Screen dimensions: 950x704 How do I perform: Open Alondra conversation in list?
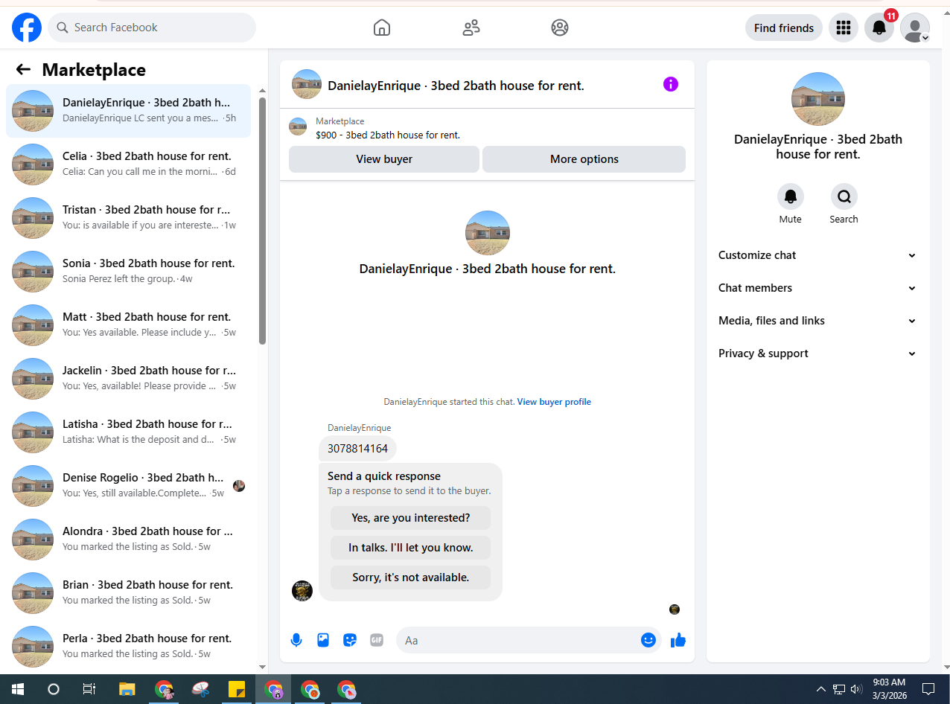pos(129,539)
